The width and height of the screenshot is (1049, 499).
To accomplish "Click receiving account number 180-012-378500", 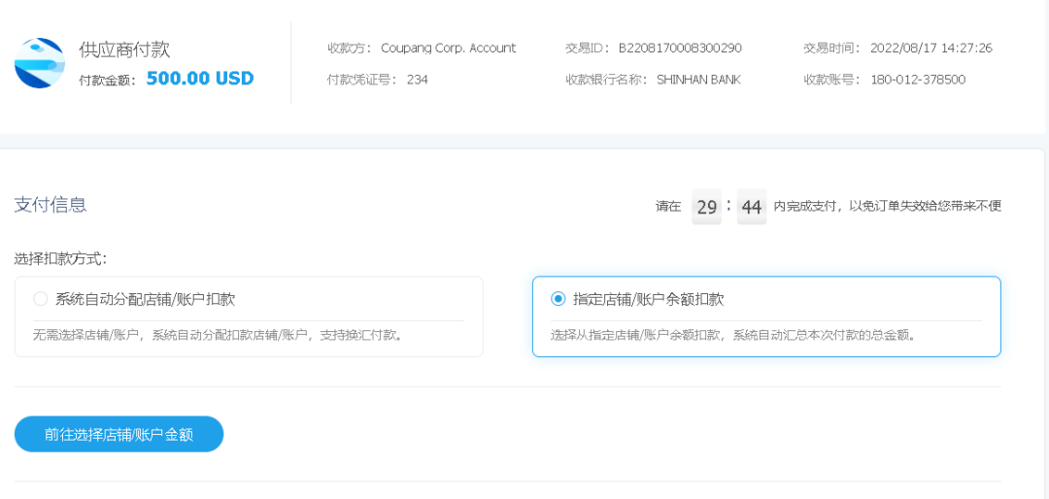I will [918, 80].
